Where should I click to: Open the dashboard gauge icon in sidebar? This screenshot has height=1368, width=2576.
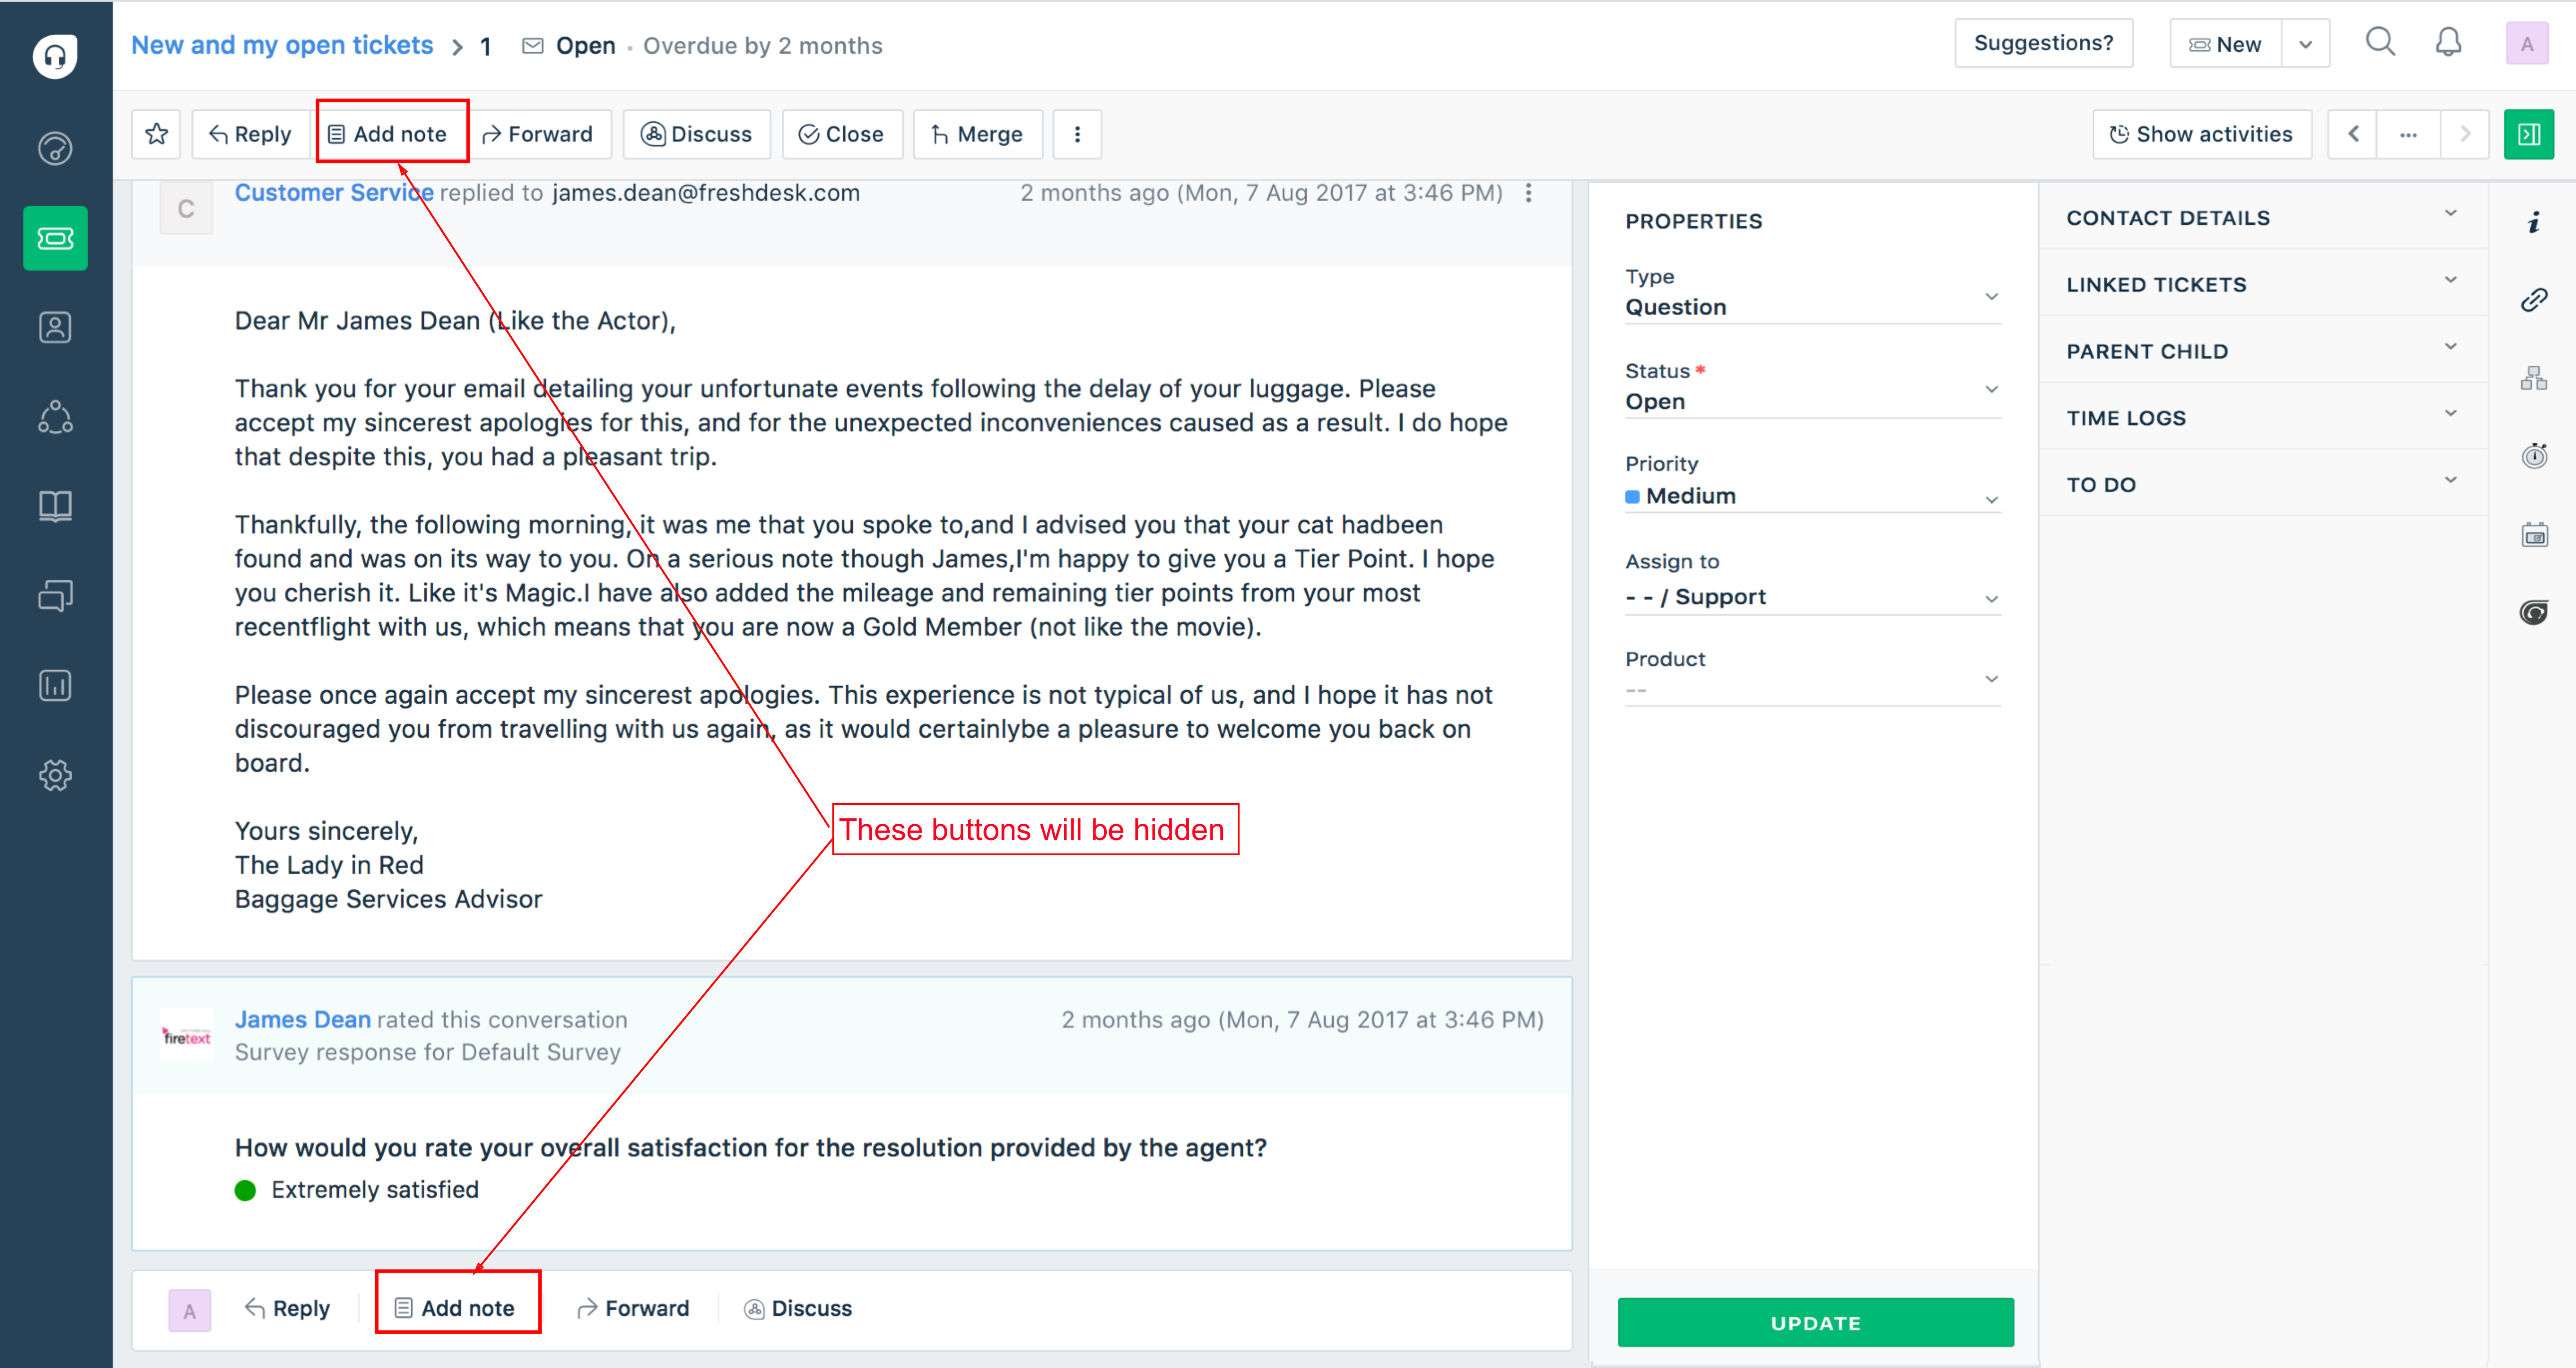point(55,148)
